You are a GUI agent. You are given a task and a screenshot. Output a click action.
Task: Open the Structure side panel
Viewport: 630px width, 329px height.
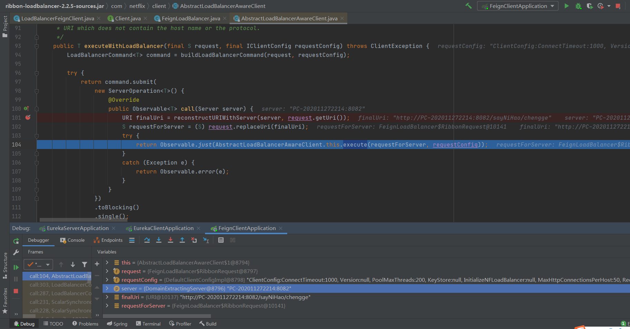tap(5, 266)
